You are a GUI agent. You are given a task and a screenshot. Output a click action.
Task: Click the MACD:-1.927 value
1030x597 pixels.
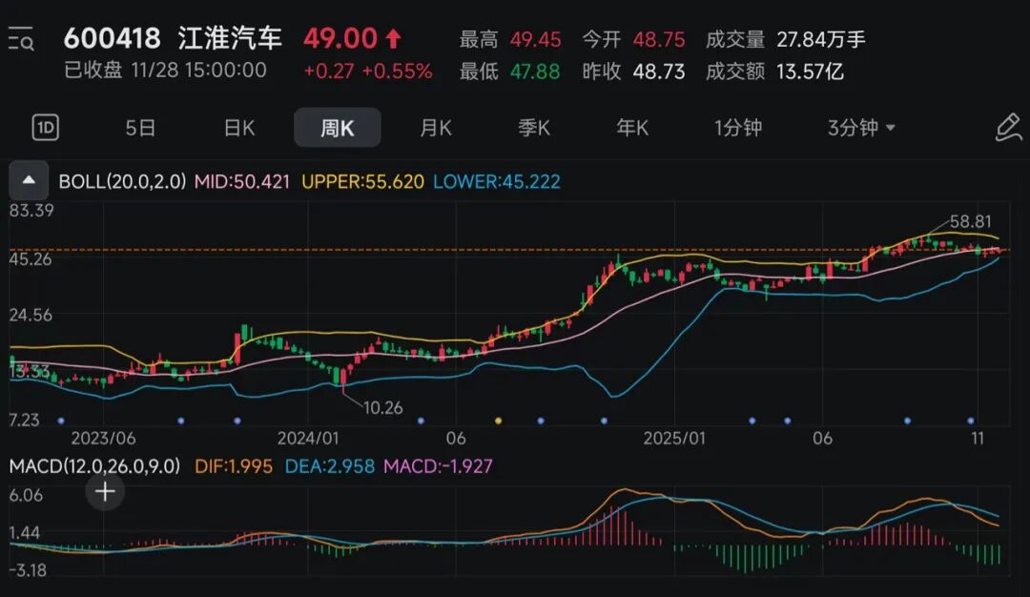[x=438, y=466]
